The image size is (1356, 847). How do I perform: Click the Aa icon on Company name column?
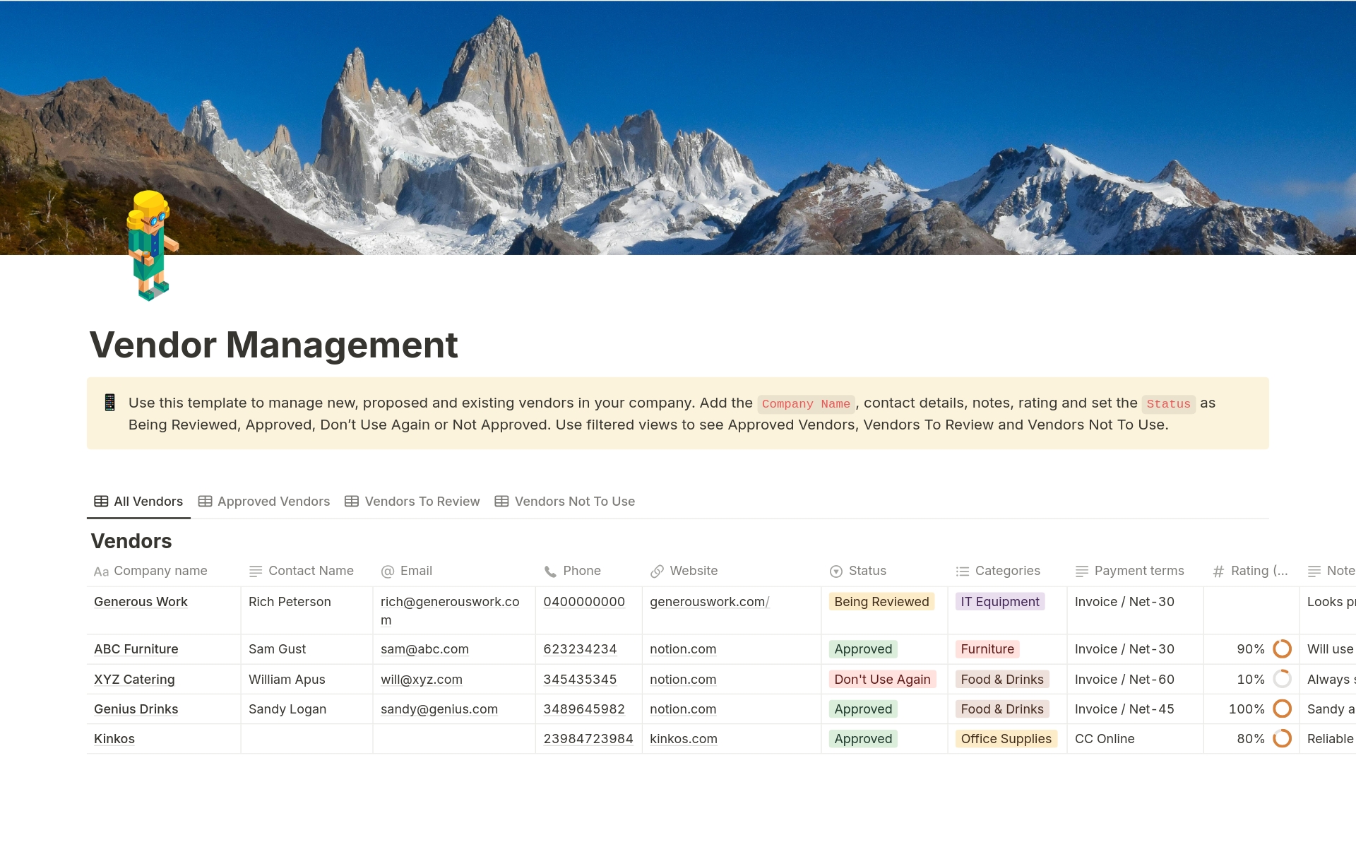tap(101, 571)
